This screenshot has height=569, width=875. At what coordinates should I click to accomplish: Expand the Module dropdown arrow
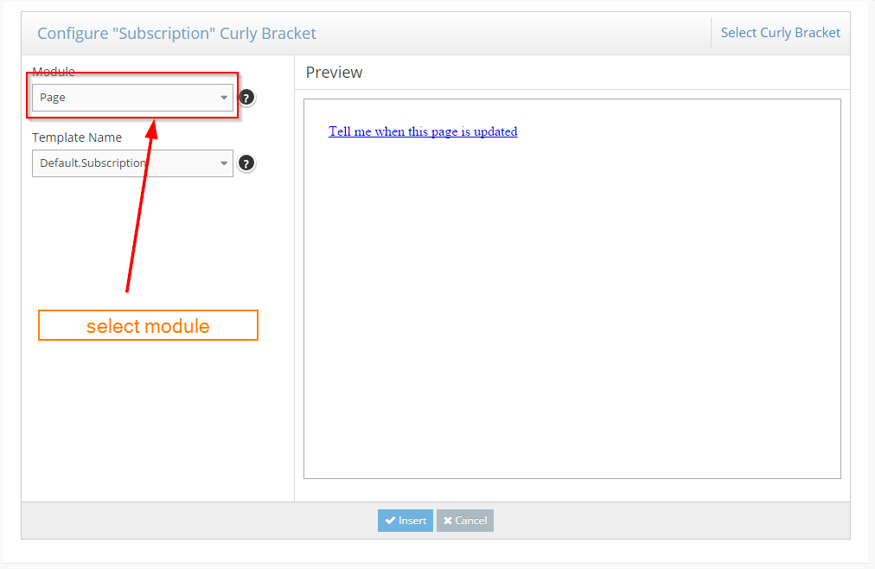(224, 98)
